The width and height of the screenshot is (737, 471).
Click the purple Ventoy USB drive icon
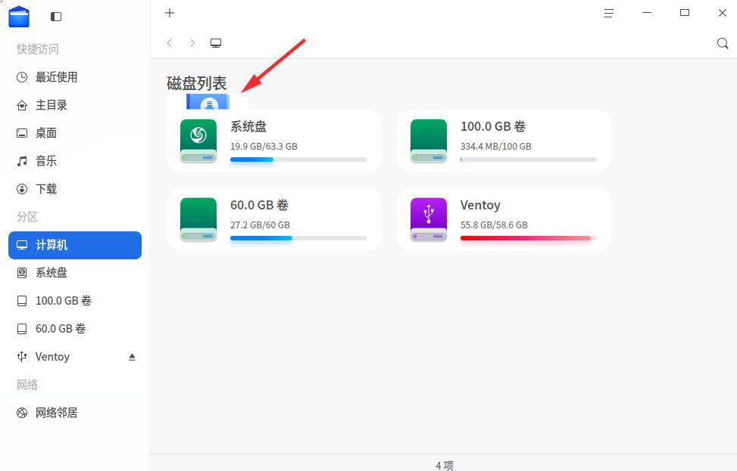(429, 219)
